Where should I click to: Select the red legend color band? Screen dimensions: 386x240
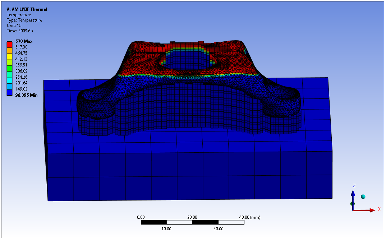(10, 45)
